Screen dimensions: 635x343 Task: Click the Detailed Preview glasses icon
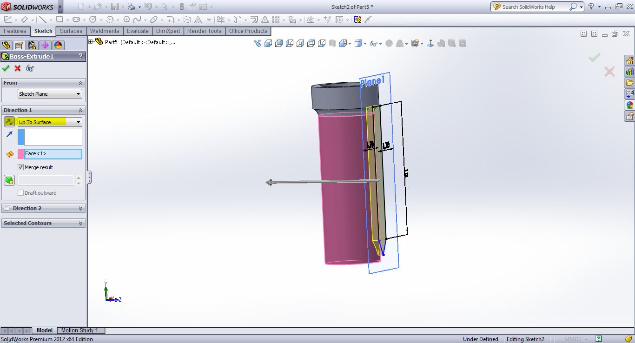(x=30, y=68)
